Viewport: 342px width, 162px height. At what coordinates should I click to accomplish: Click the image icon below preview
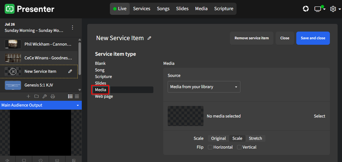pyautogui.click(x=74, y=160)
